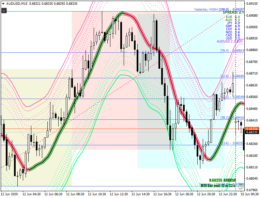Image resolution: width=260 pixels, height=198 pixels.
Task: Click the 0.69155 level on price scale
Action: click(252, 3)
